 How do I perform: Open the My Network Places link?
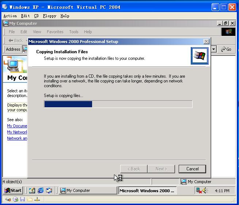pos(17,132)
